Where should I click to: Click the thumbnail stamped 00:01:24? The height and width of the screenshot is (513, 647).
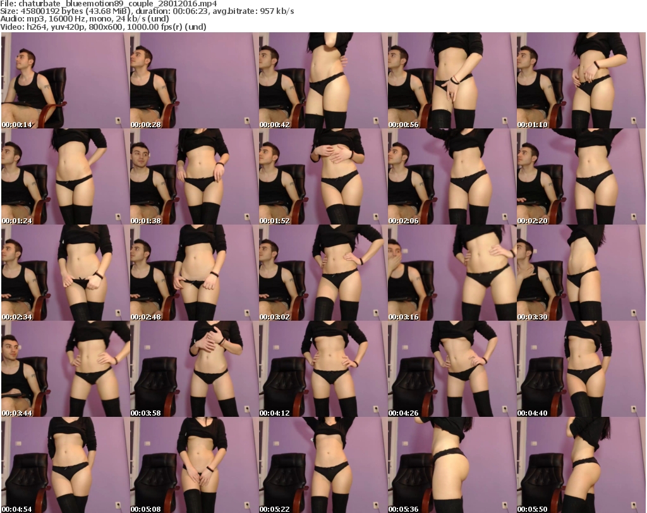(65, 176)
